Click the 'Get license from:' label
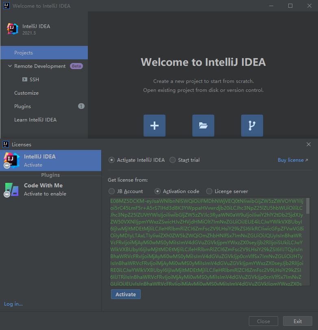The width and height of the screenshot is (318, 330). 128,180
